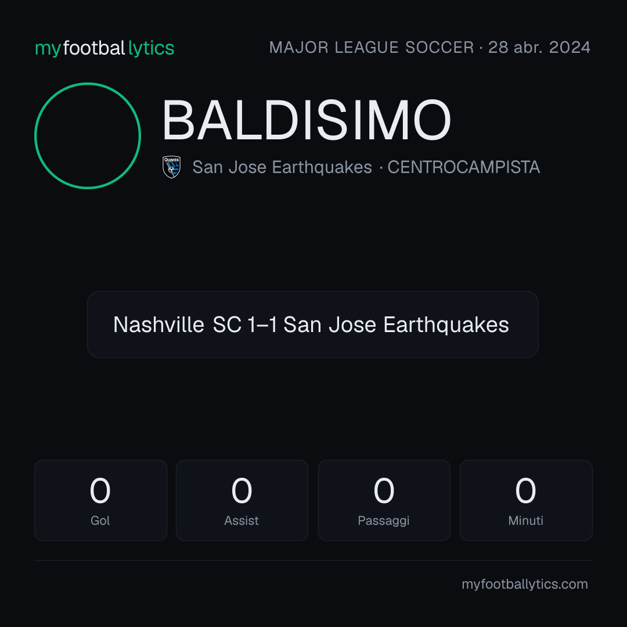Click the zero value above Minuti
Viewport: 627px width, 627px height.
525,491
